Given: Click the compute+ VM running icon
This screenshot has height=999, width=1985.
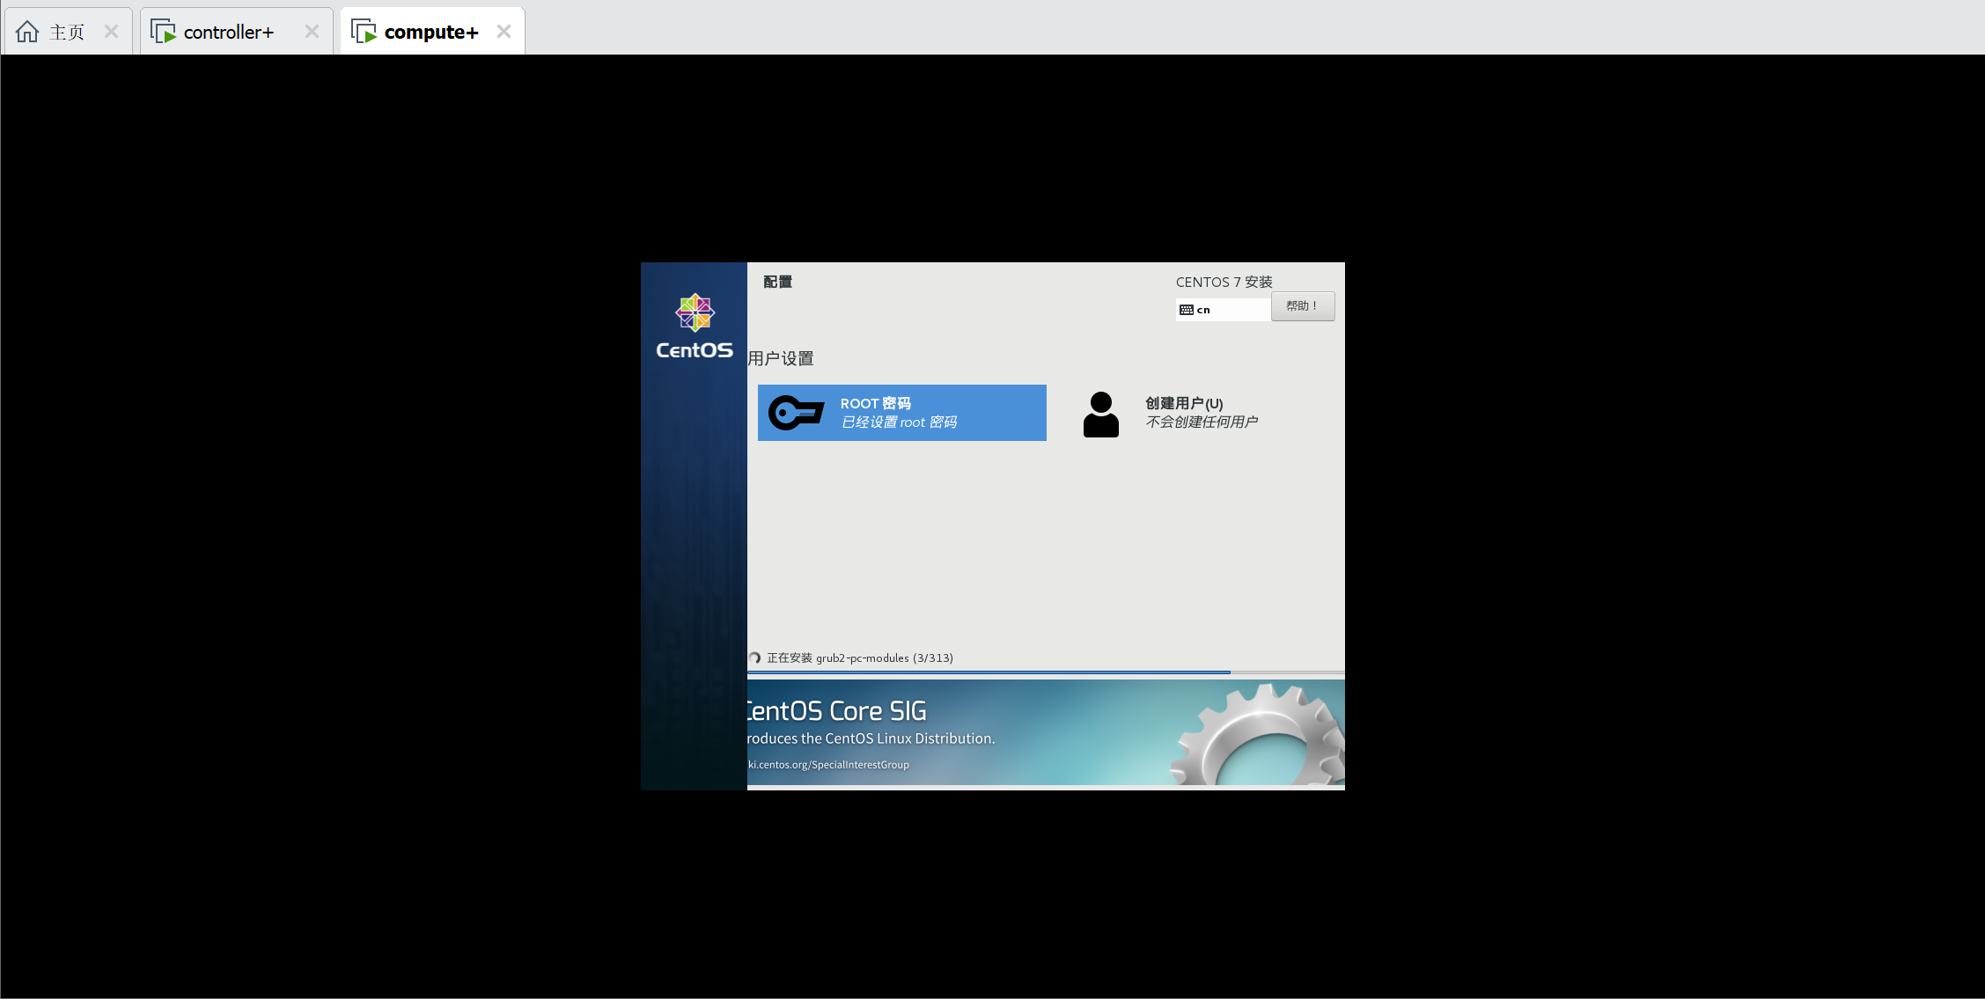Looking at the screenshot, I should pyautogui.click(x=364, y=32).
